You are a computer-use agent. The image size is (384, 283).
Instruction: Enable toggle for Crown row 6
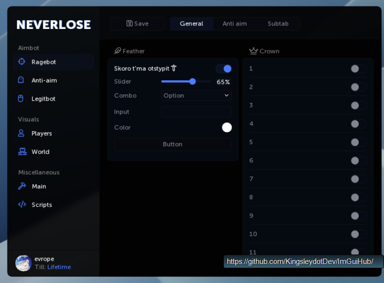358,161
